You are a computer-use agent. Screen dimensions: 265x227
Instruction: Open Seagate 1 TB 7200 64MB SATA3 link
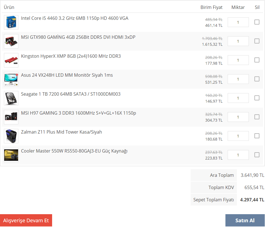pyautogui.click(x=71, y=94)
